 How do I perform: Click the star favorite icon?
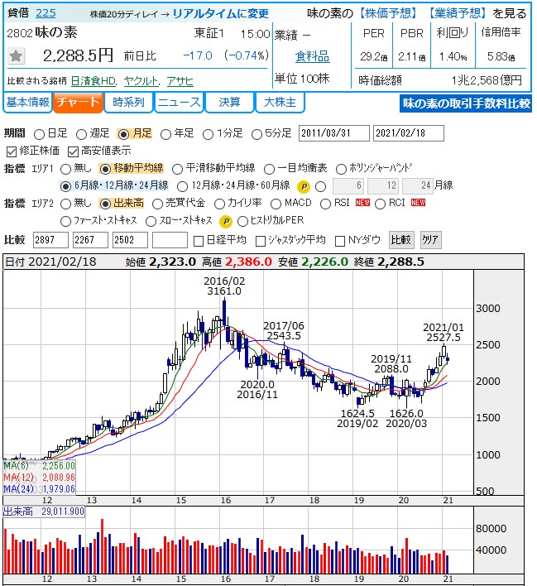point(16,56)
